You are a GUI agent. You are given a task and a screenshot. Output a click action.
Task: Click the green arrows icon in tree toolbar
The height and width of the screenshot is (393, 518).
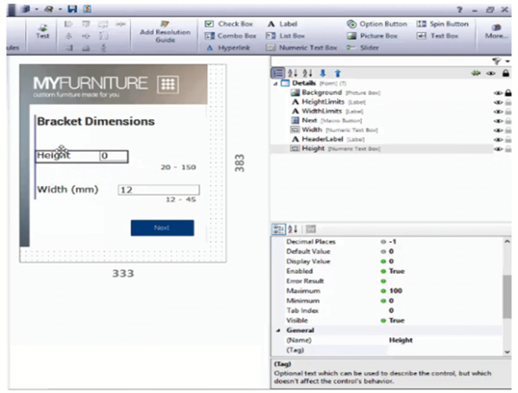click(476, 73)
